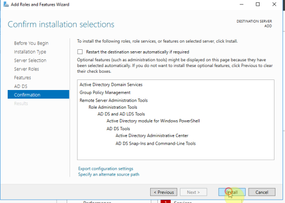285x203 pixels.
Task: Select Remote Server Administration Tools entry
Action: [x=114, y=101]
